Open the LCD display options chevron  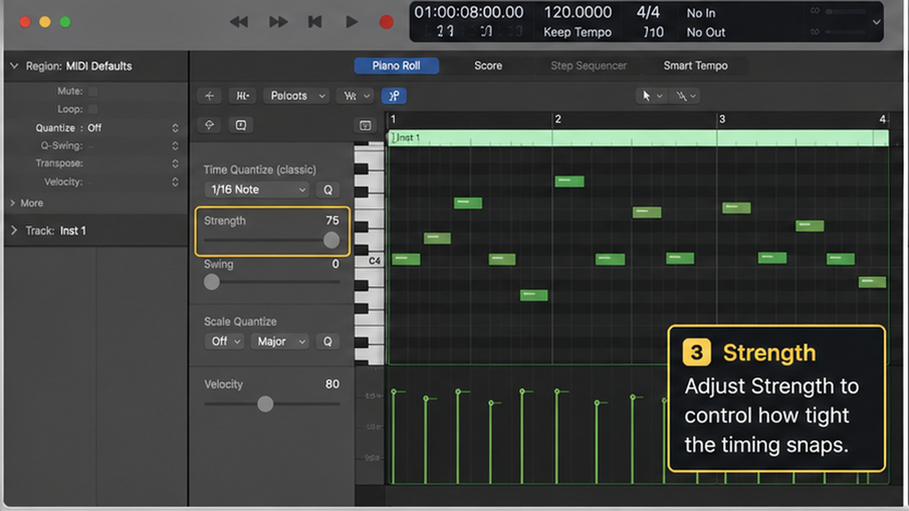point(876,22)
